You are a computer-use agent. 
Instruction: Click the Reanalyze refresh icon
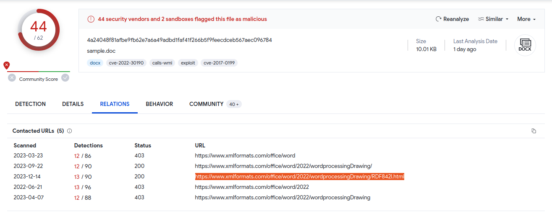click(439, 19)
